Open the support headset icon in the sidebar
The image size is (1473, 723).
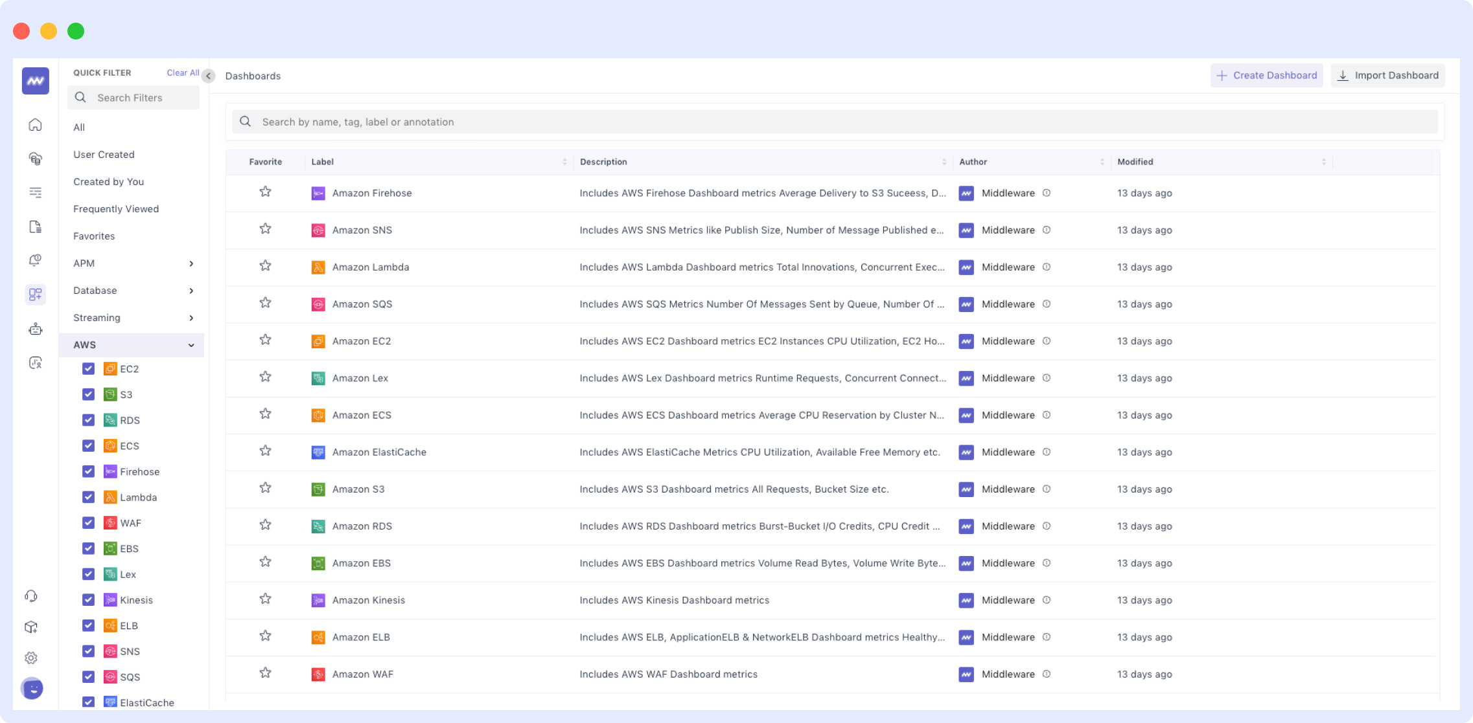(x=31, y=596)
